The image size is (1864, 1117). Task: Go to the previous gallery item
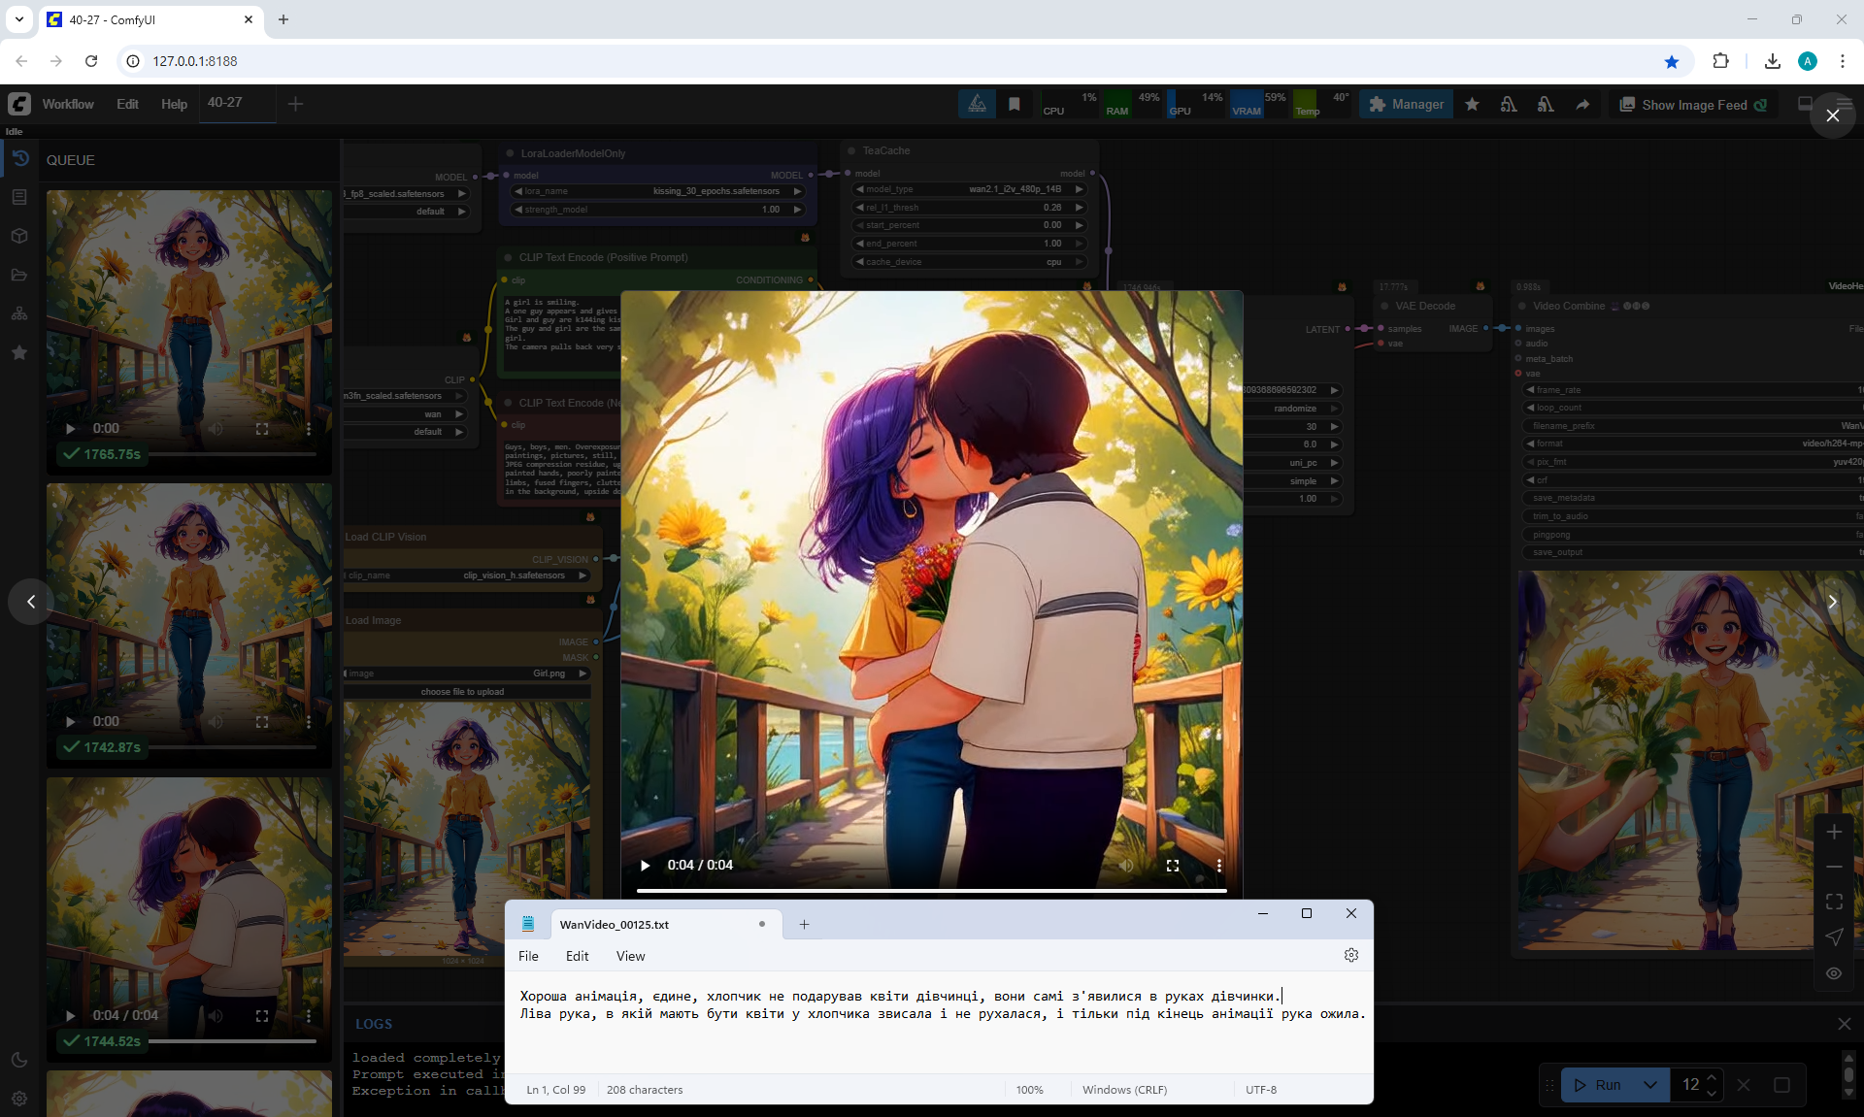tap(31, 602)
